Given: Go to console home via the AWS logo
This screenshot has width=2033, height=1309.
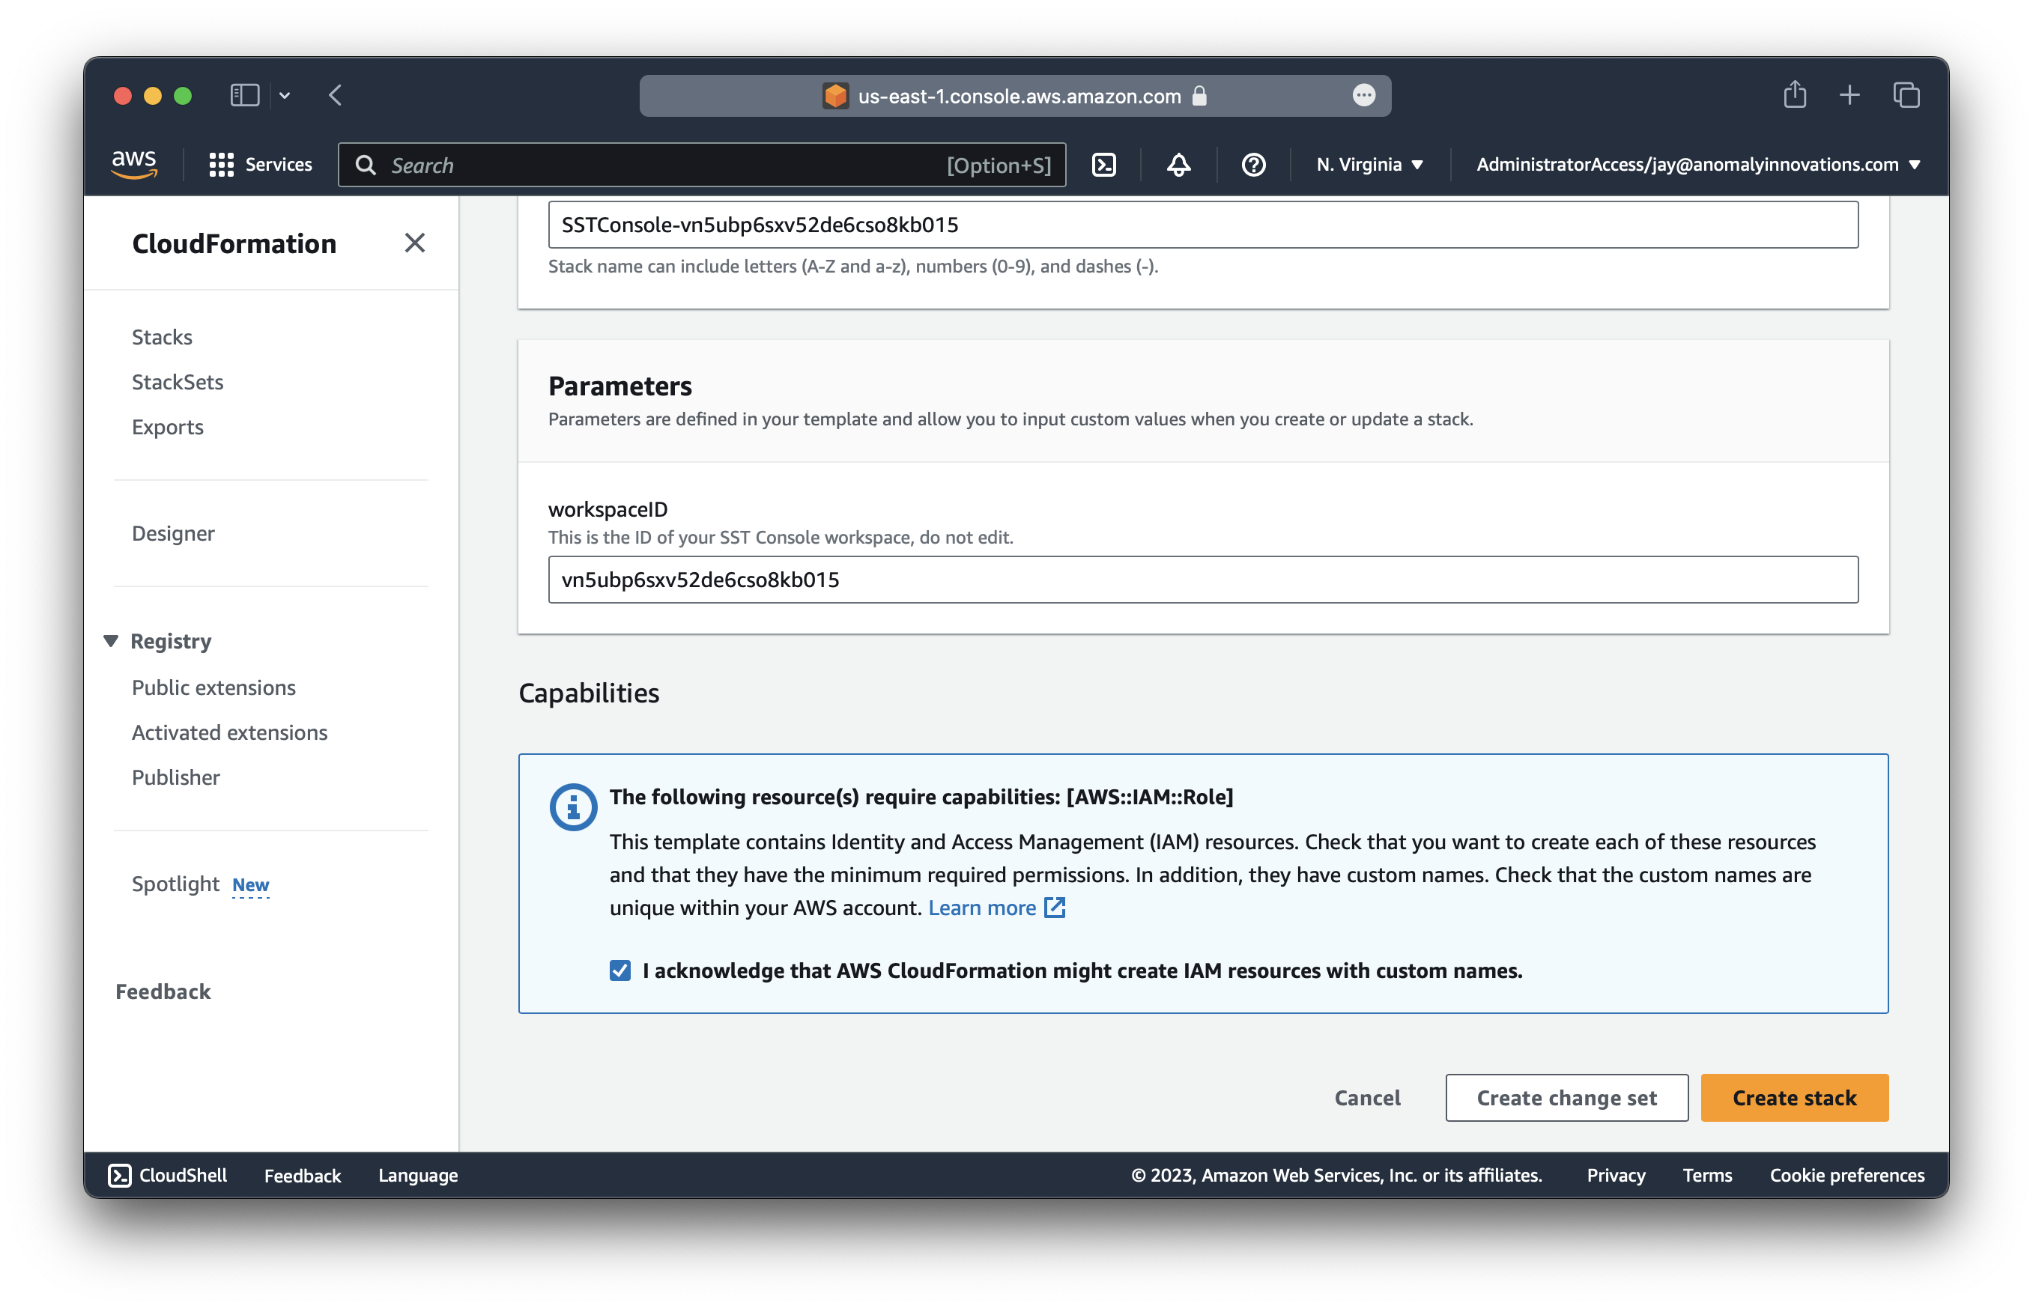Looking at the screenshot, I should (133, 164).
